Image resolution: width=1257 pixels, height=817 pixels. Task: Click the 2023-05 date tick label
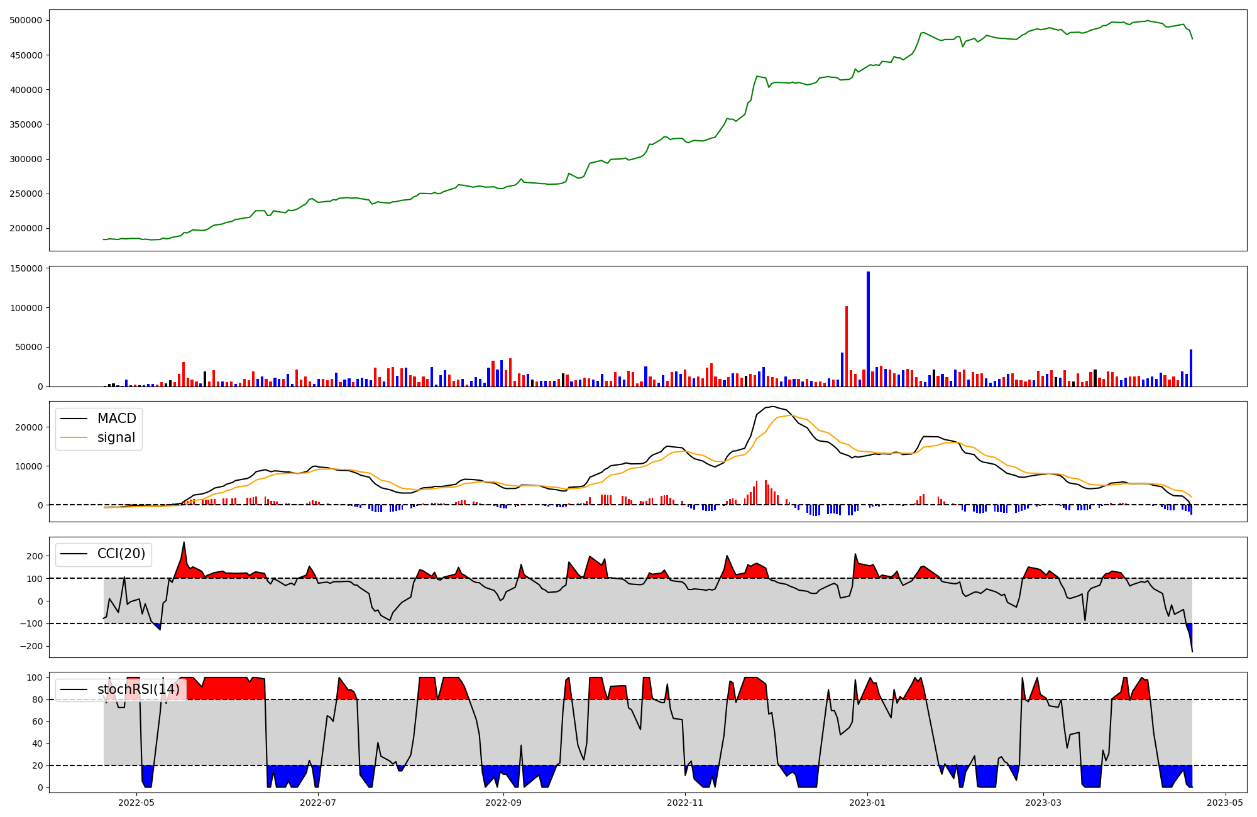pyautogui.click(x=1225, y=803)
